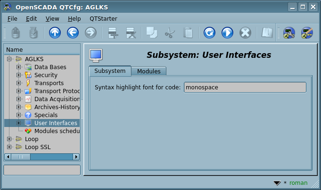Viewport: 321px width, 190px height.
Task: Click the syntax highlight font input field
Action: point(245,87)
